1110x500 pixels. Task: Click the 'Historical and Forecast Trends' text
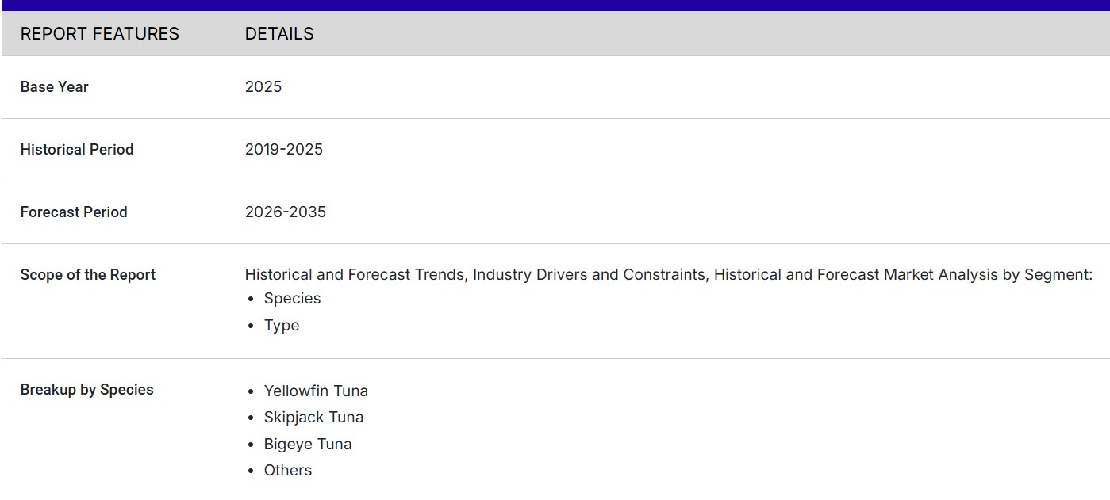(x=355, y=275)
